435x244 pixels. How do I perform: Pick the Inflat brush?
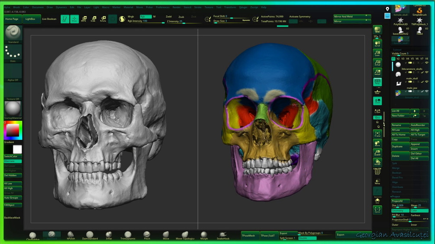coord(109,236)
